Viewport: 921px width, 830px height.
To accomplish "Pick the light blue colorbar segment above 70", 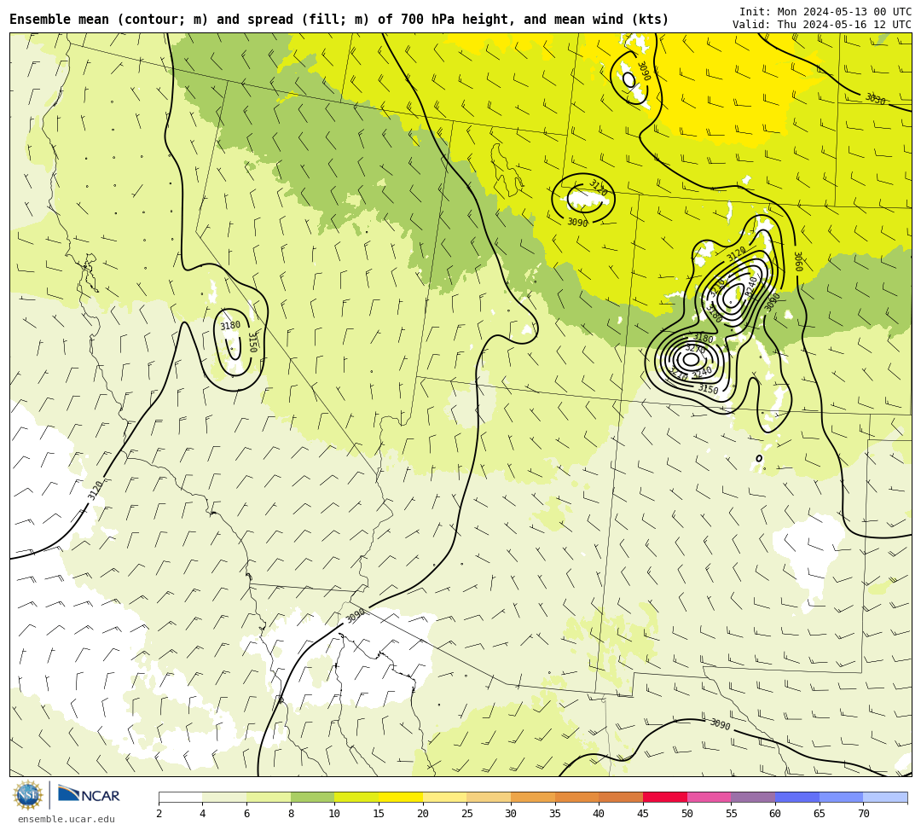I will click(885, 797).
